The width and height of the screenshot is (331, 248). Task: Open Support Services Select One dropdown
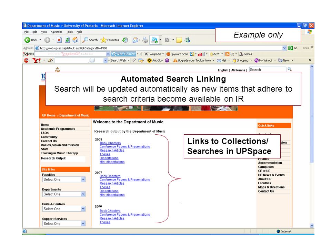(x=64, y=224)
